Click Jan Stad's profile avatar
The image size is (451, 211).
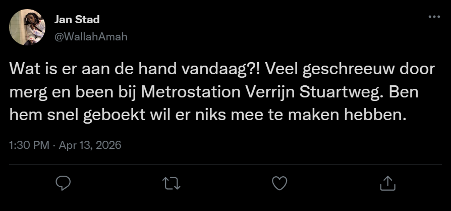27,27
